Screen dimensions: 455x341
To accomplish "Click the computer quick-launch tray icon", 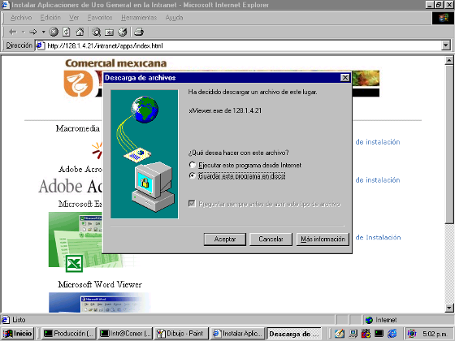I will tap(353, 334).
